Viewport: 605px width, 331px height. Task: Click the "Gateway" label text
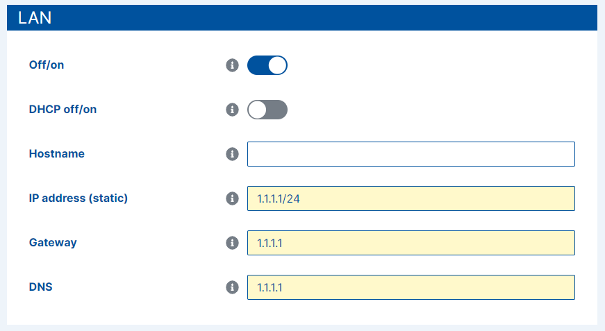click(x=53, y=242)
